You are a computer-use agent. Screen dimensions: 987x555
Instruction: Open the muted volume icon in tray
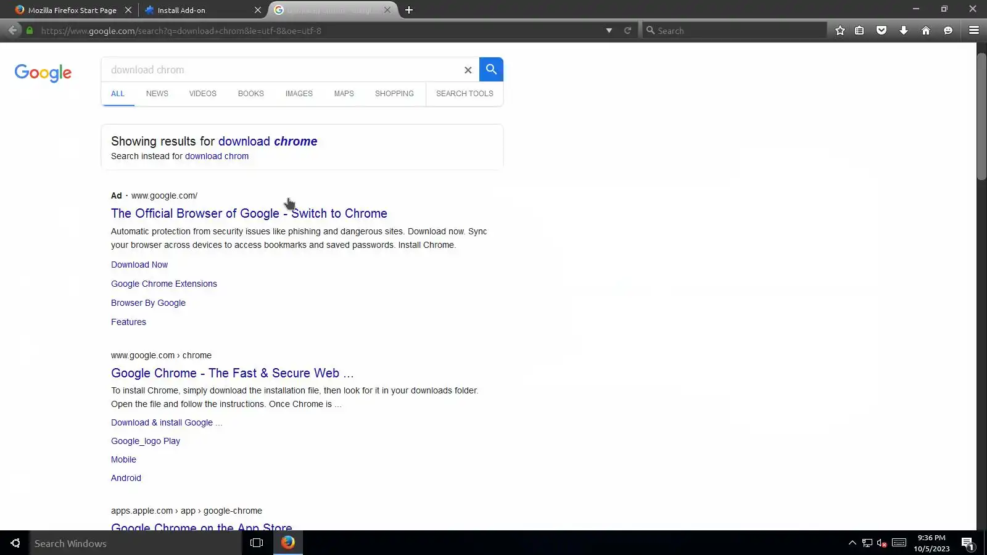882,543
